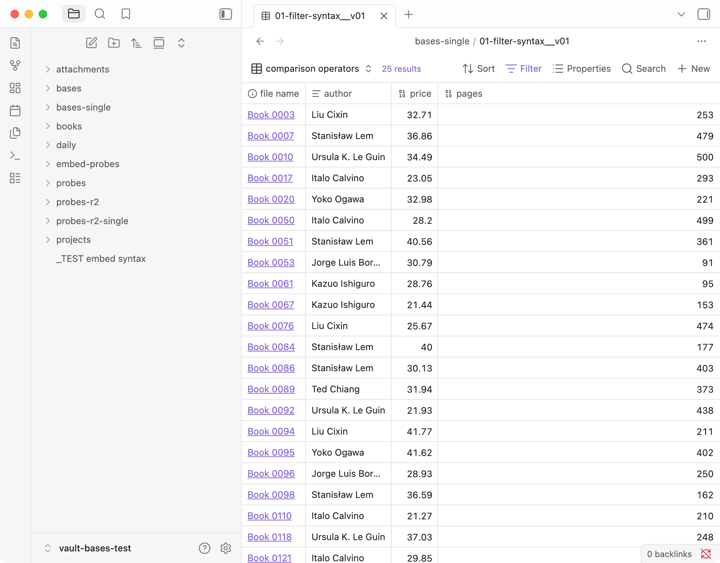Image resolution: width=720 pixels, height=563 pixels.
Task: Click New to add an entry
Action: pyautogui.click(x=694, y=69)
